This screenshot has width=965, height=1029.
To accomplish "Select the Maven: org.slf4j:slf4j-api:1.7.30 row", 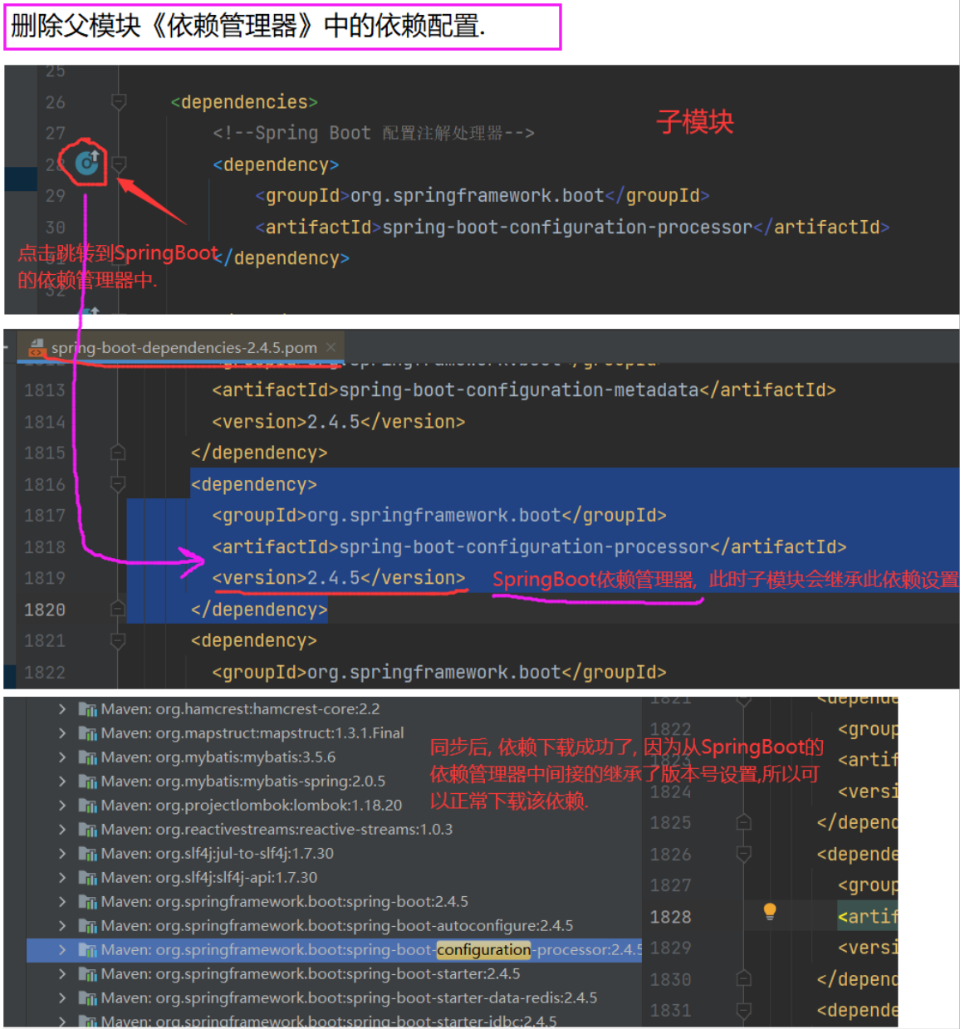I will (335, 878).
